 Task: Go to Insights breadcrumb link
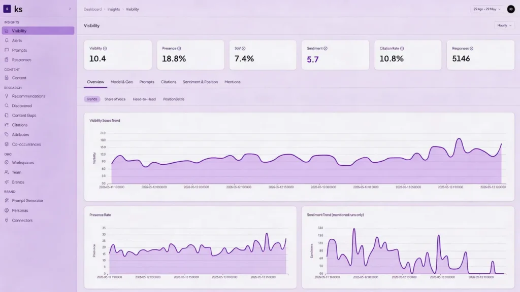pos(113,9)
